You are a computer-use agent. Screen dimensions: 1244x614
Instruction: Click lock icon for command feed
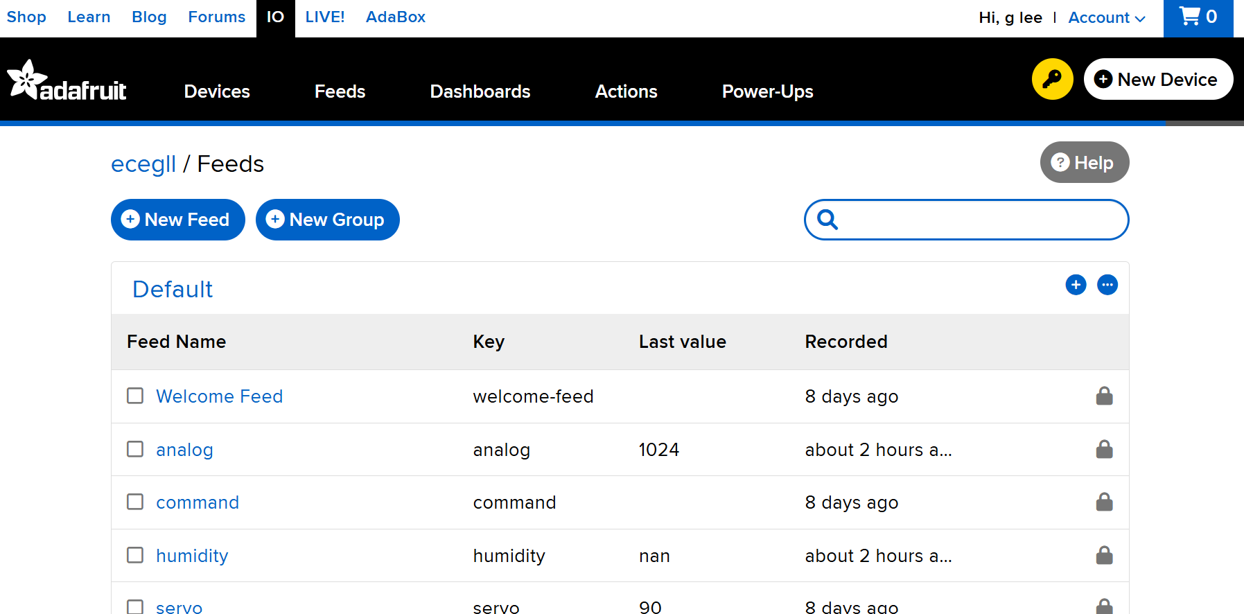[x=1104, y=502]
